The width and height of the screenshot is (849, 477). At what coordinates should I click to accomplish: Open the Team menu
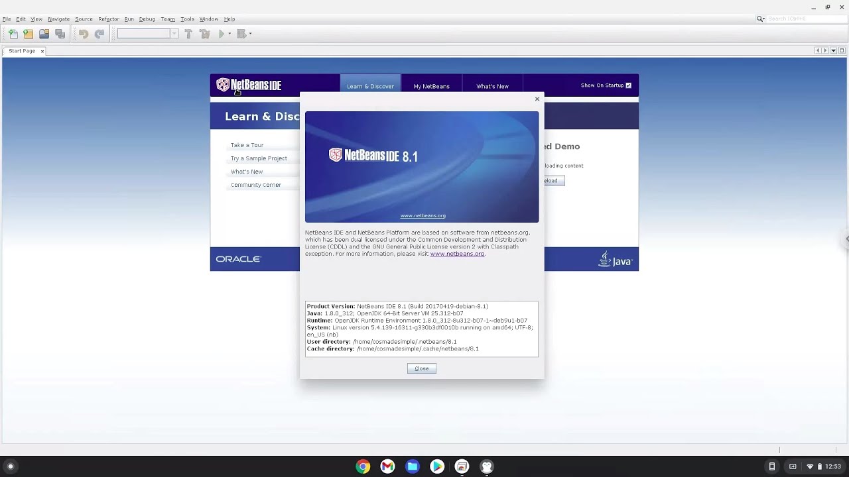click(x=168, y=19)
